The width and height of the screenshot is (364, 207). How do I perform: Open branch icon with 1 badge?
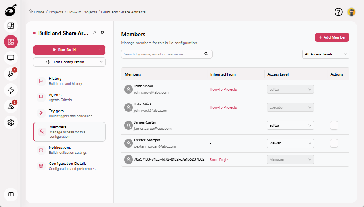tap(11, 74)
